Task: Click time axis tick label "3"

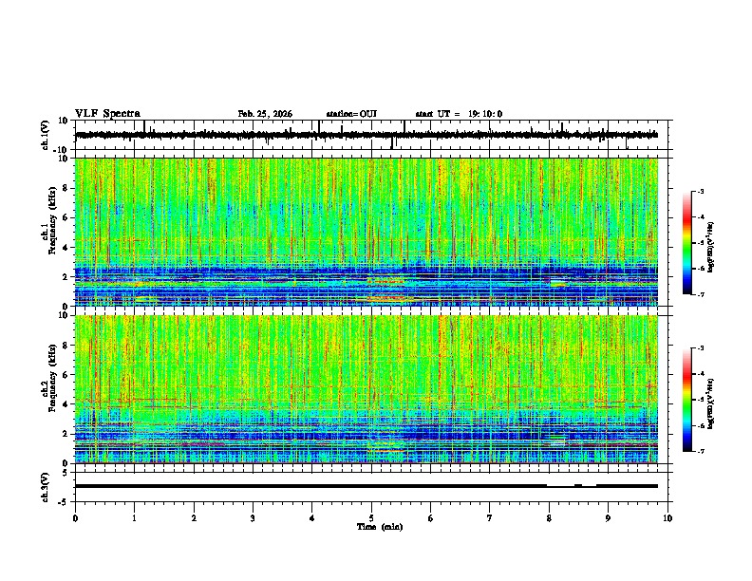Action: point(253,518)
